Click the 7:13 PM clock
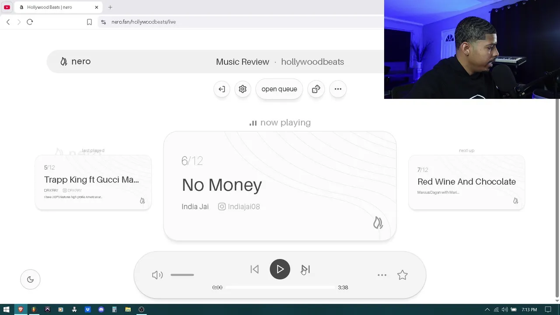The width and height of the screenshot is (560, 315). coord(529,310)
